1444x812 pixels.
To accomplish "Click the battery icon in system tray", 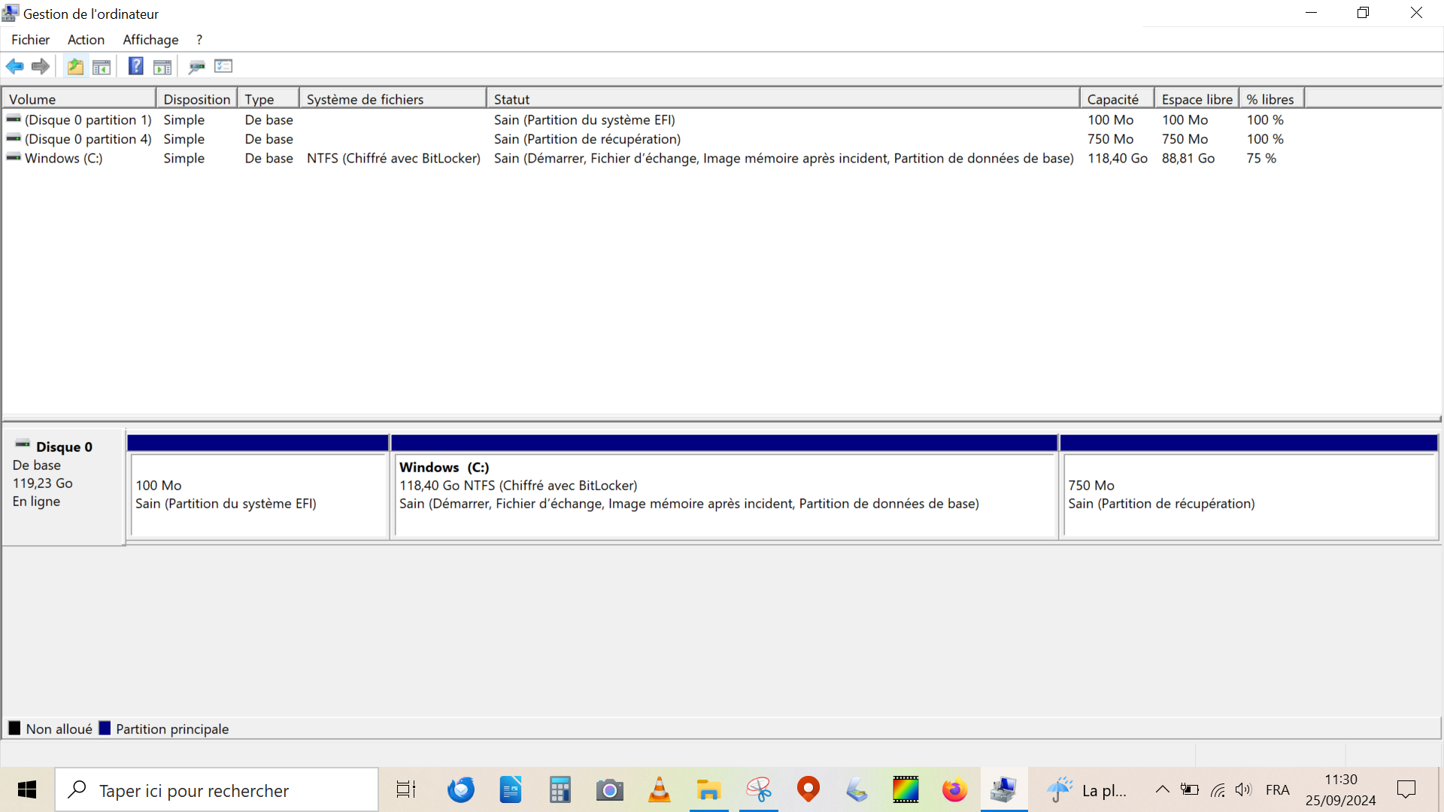I will (x=1190, y=789).
